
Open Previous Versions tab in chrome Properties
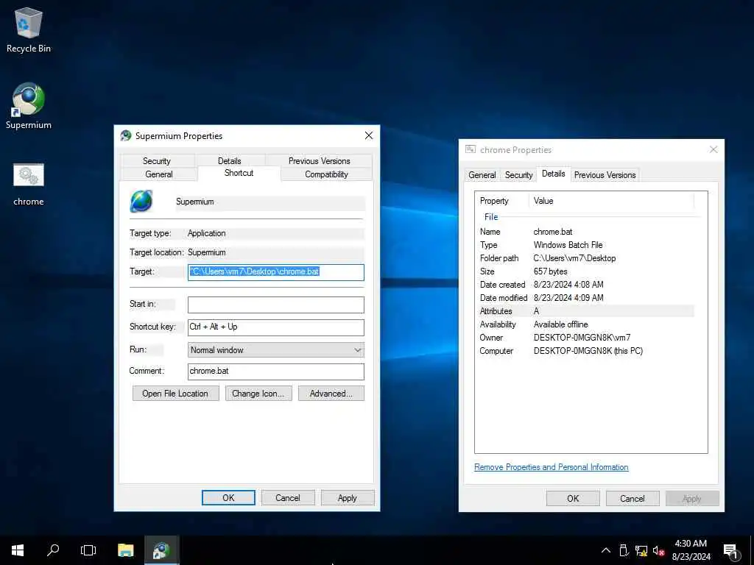(x=605, y=175)
